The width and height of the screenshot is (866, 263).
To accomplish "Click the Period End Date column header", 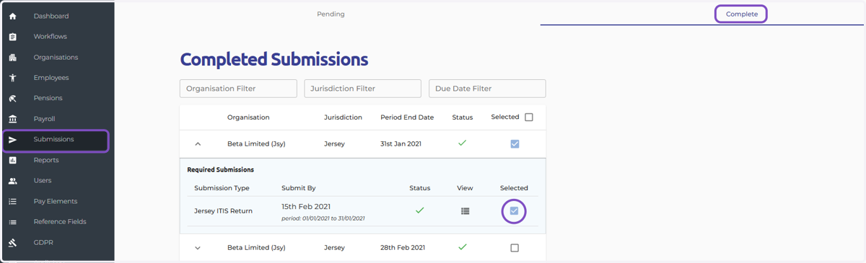I will [x=407, y=117].
